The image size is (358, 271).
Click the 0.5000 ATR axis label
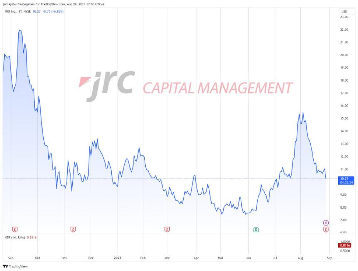(345, 251)
